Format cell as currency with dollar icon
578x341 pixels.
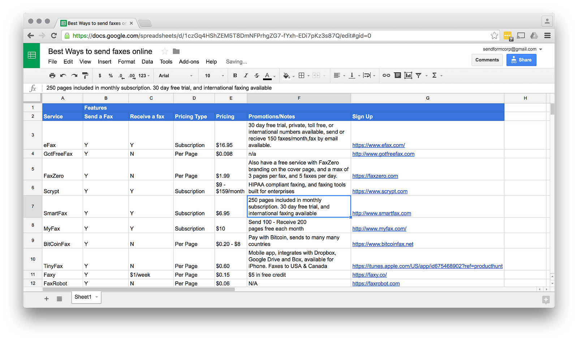[x=100, y=75]
